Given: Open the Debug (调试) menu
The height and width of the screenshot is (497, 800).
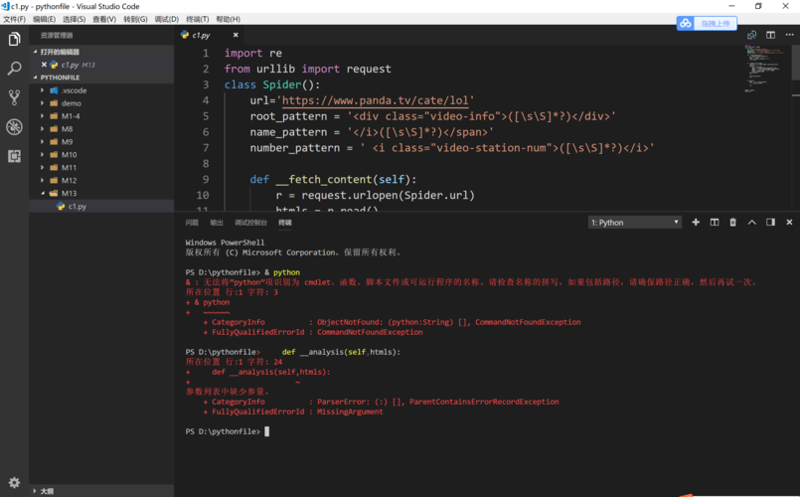Looking at the screenshot, I should pos(166,19).
